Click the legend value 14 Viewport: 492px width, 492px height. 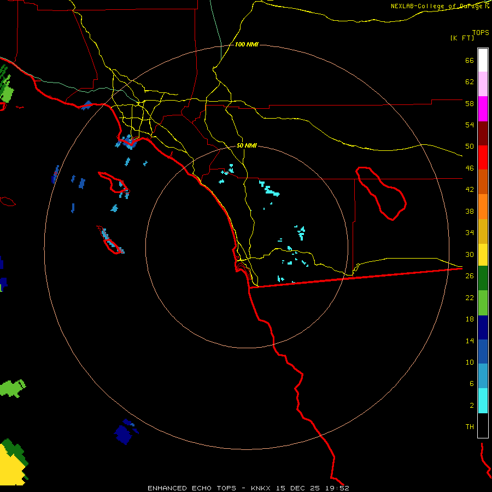coord(470,341)
